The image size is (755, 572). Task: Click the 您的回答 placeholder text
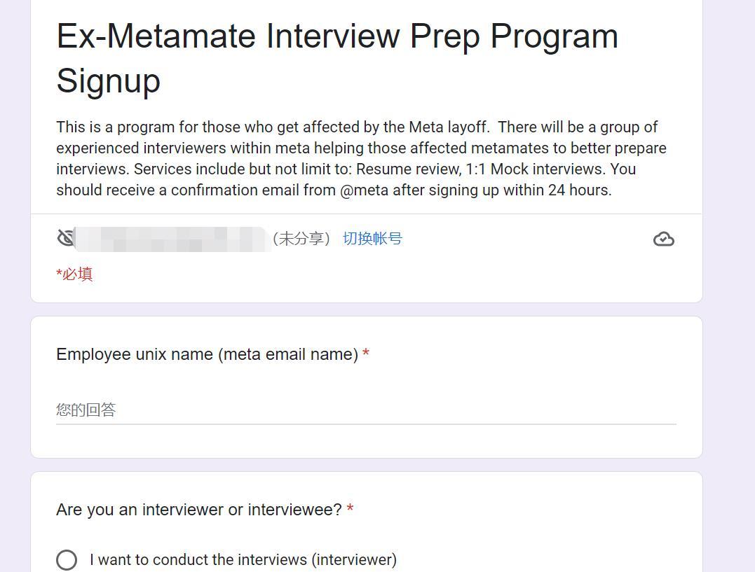(86, 410)
